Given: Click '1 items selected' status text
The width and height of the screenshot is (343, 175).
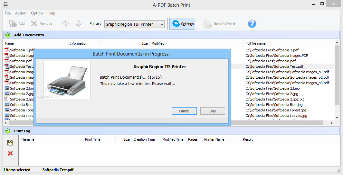Looking at the screenshot, I should point(17,170).
